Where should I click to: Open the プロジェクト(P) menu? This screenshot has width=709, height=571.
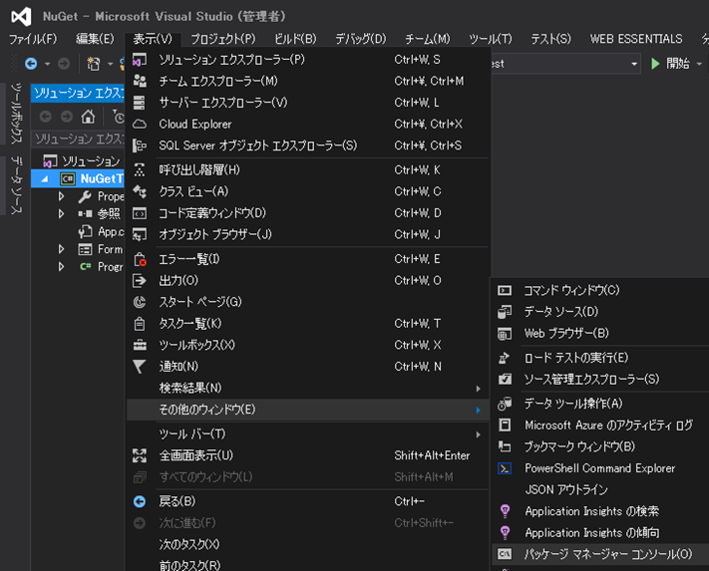223,39
